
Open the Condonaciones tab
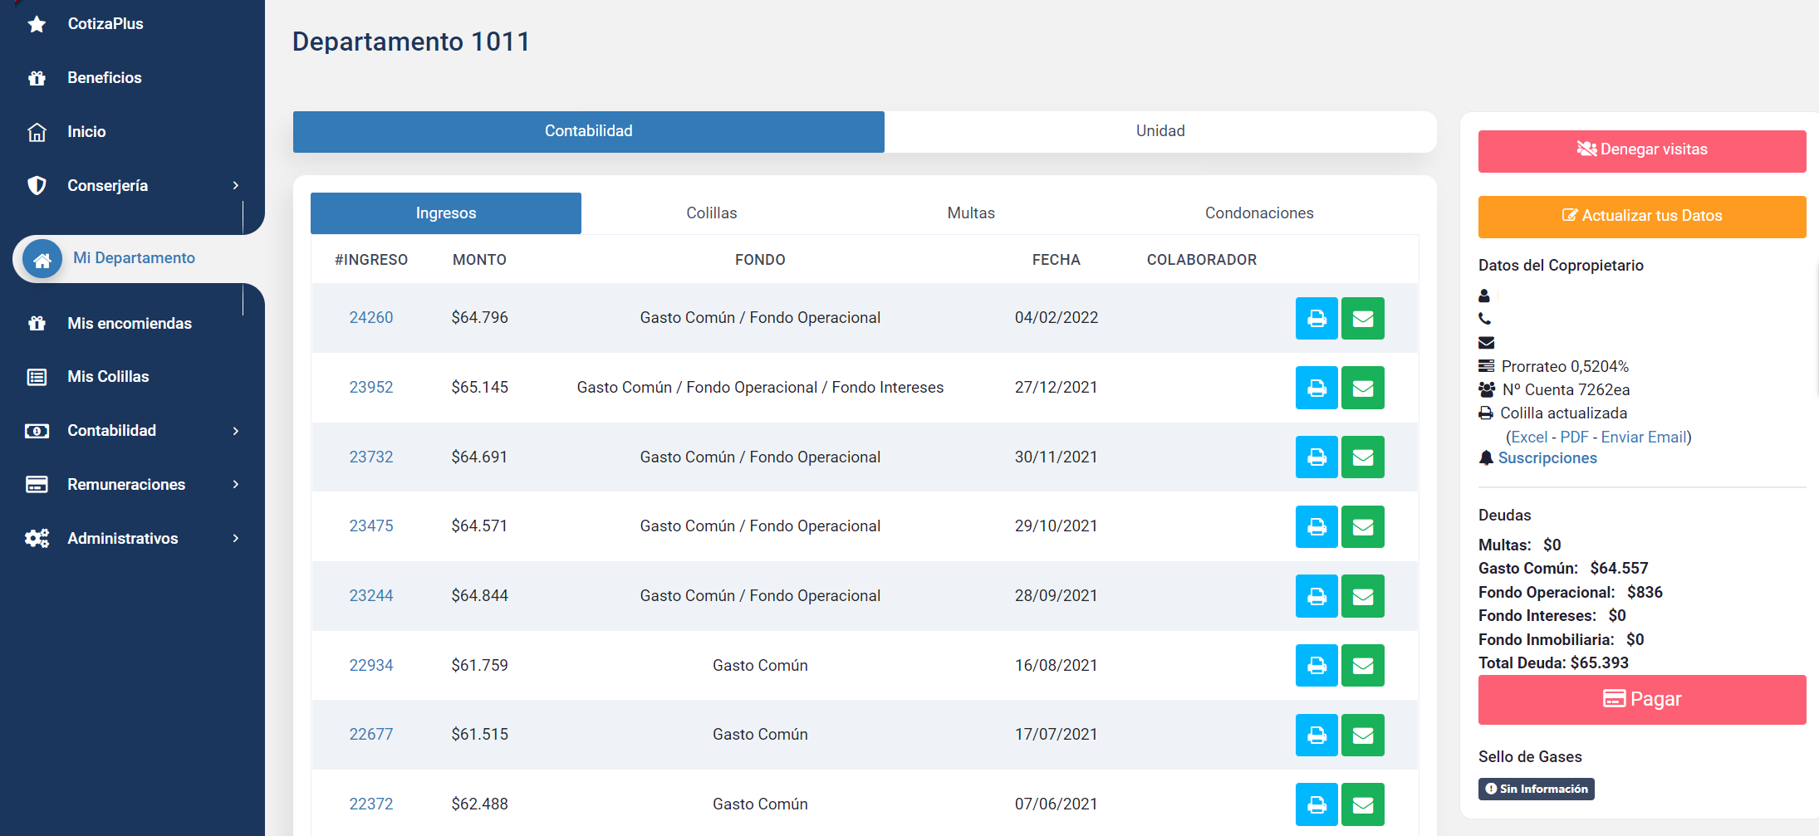(1259, 213)
